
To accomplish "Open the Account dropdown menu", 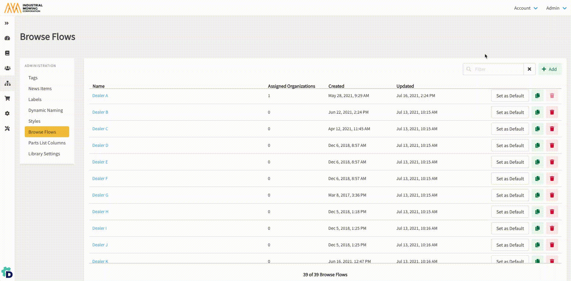I will (x=526, y=8).
